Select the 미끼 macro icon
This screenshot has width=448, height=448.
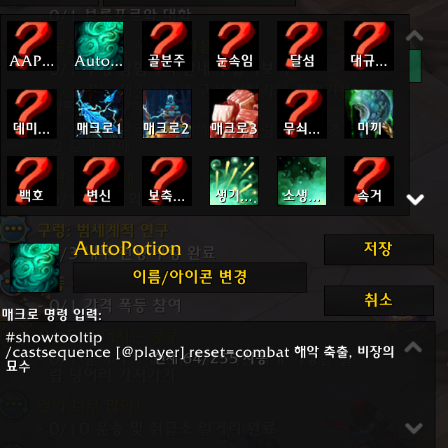tap(369, 113)
